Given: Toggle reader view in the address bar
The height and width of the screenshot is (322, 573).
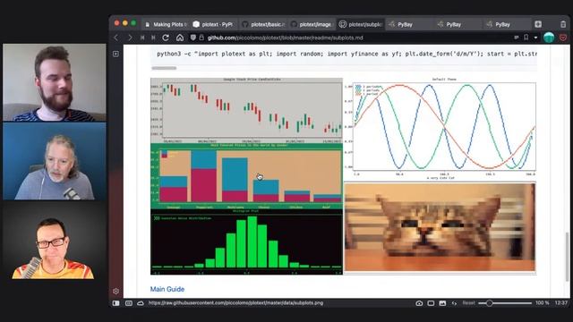Looking at the screenshot, I should coord(517,38).
